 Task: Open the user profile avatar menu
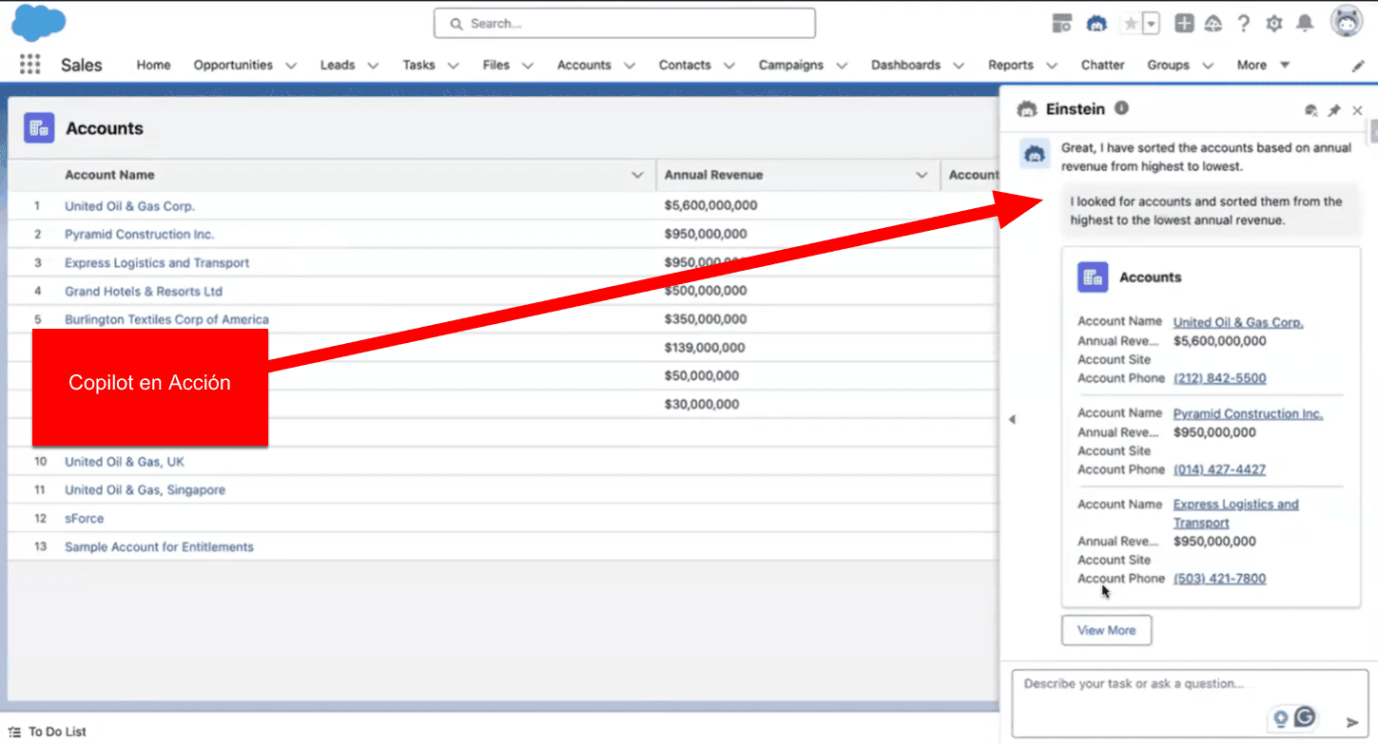click(1347, 23)
